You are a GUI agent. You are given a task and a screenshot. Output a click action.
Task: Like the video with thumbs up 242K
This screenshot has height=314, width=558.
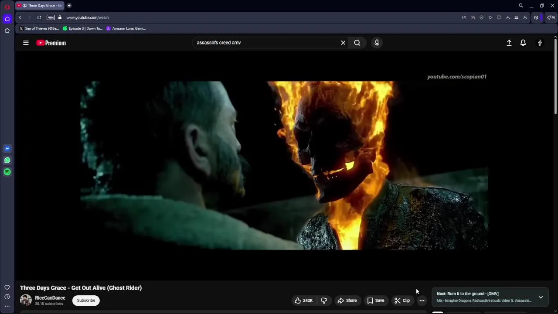[x=303, y=300]
